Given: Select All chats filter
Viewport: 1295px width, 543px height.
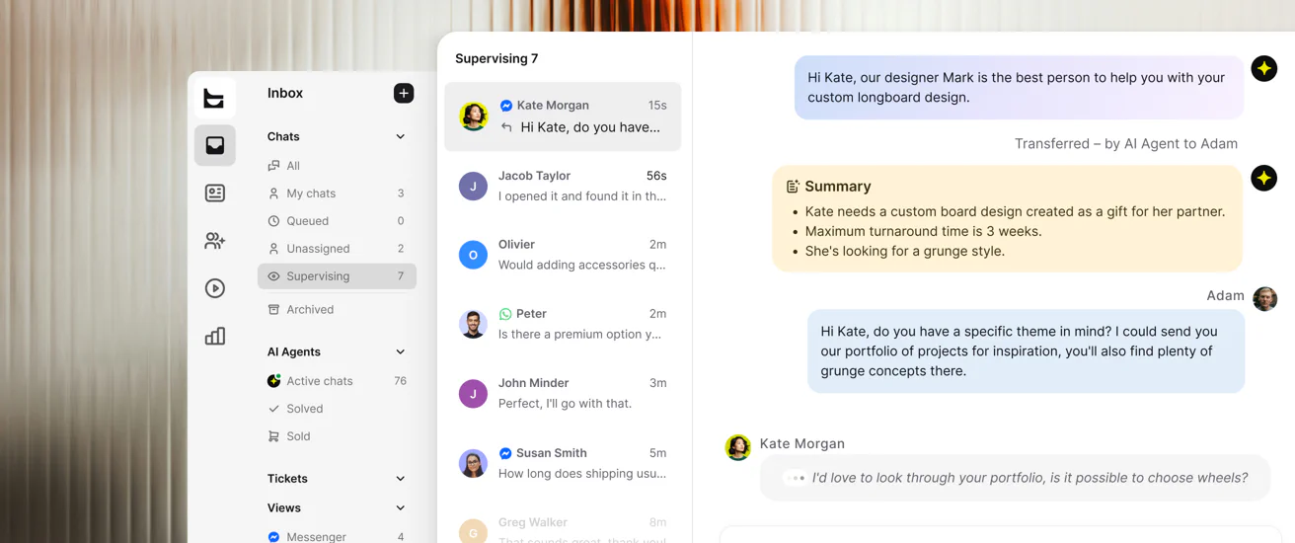Looking at the screenshot, I should pyautogui.click(x=337, y=166).
